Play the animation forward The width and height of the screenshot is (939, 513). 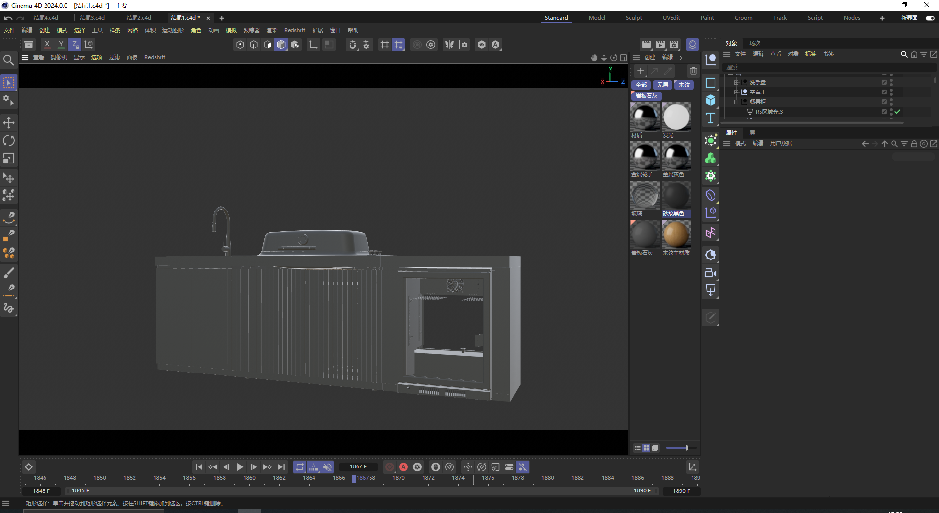(240, 467)
